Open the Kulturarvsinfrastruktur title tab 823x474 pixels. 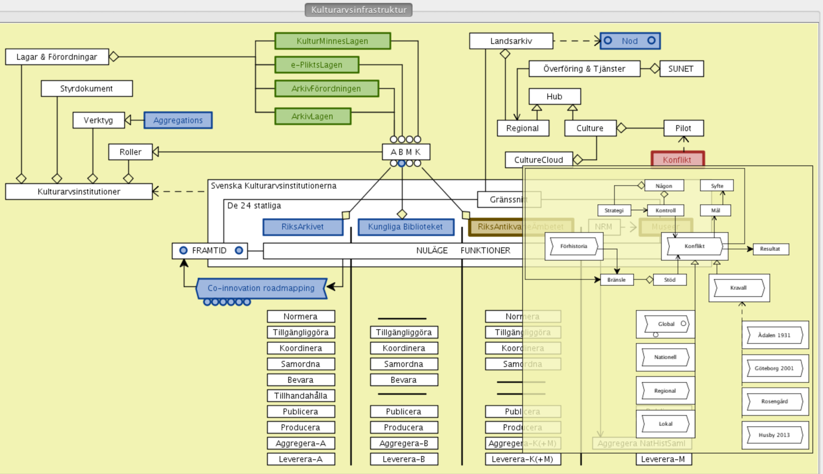tap(358, 10)
